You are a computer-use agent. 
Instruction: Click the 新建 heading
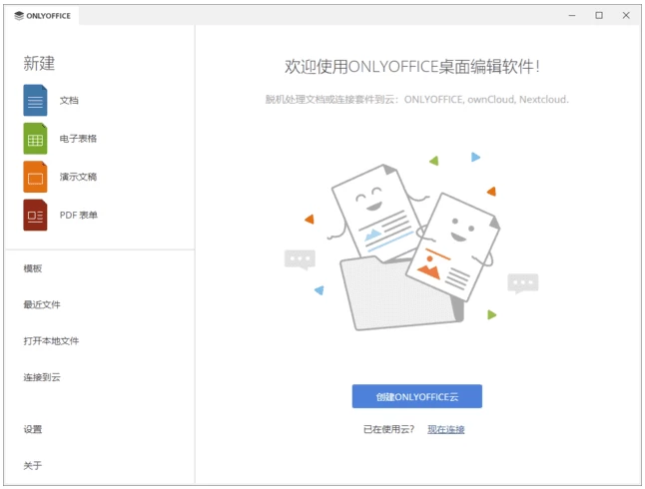coord(39,63)
